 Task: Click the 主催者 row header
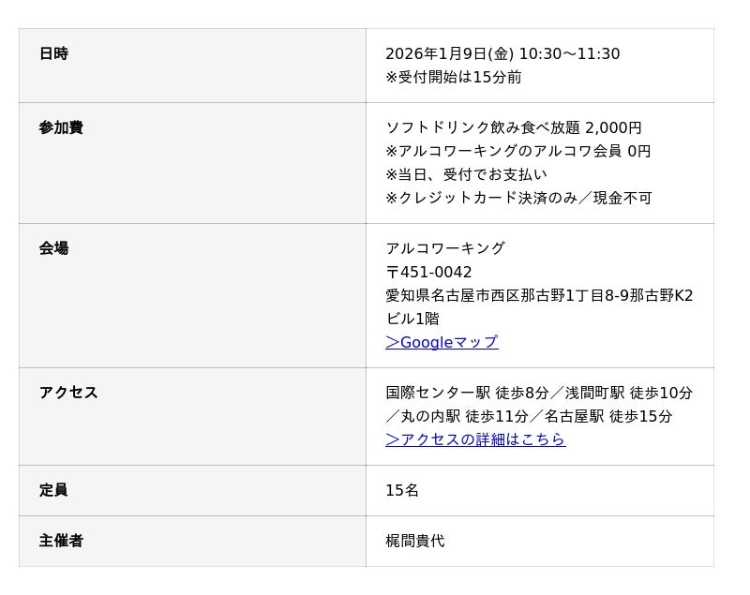pyautogui.click(x=61, y=542)
